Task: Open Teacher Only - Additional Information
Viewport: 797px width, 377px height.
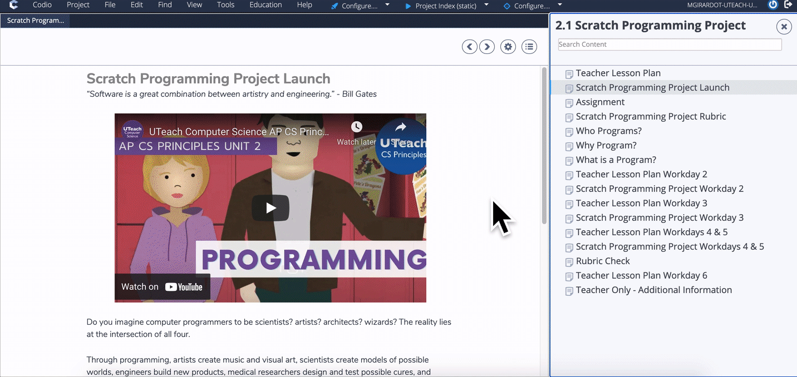Action: (x=653, y=290)
